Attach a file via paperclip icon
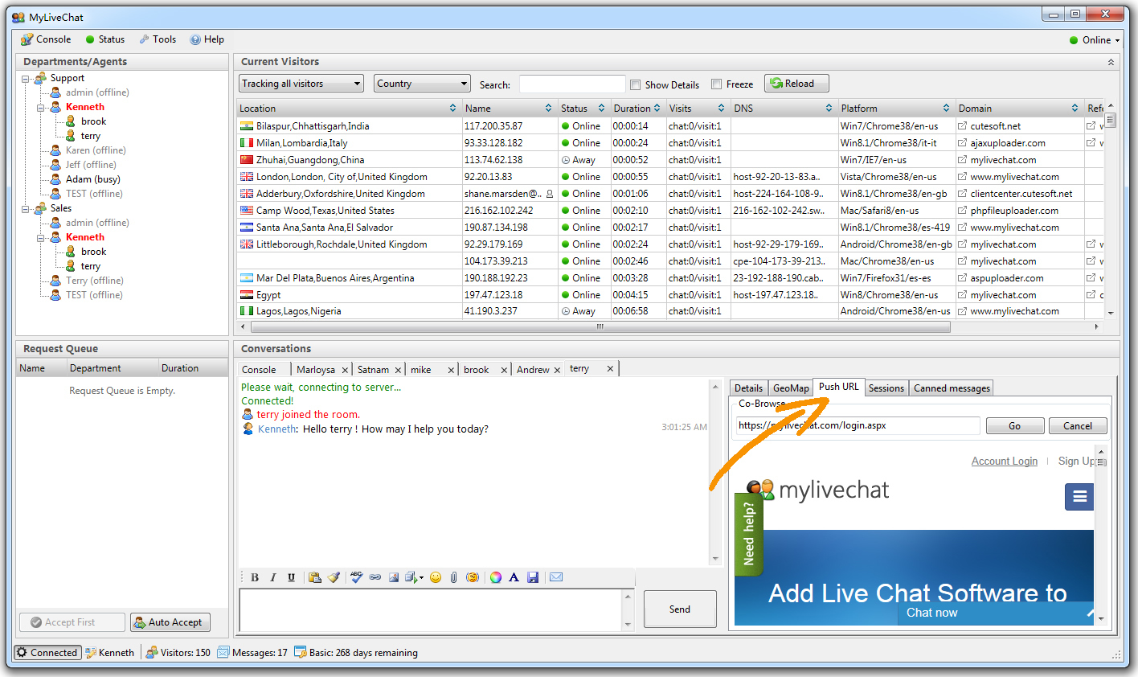 [453, 577]
